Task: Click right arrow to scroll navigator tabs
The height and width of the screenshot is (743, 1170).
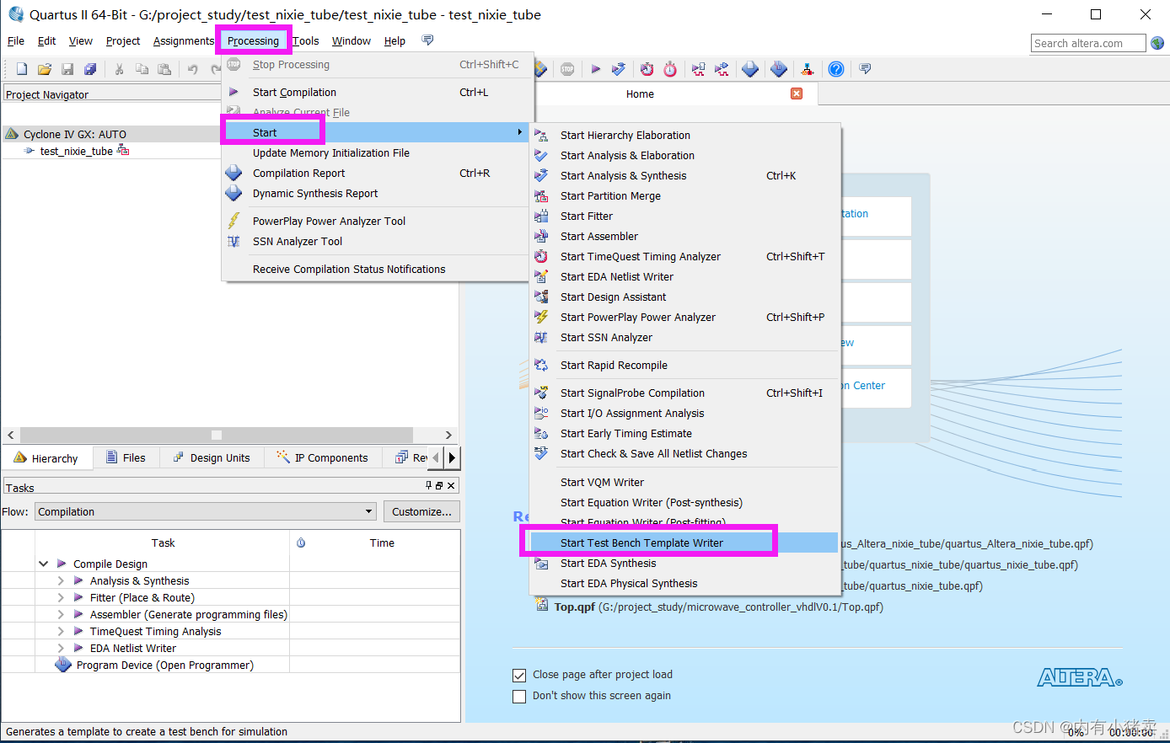Action: [453, 457]
